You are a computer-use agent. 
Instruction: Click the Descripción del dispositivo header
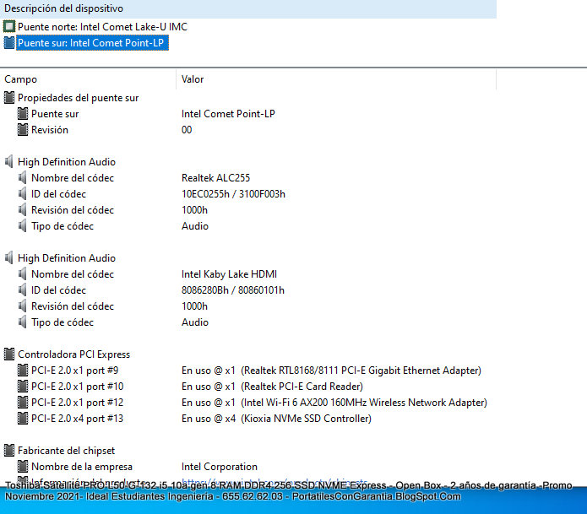[248, 8]
